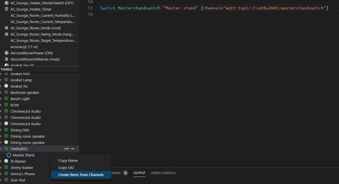Click the Master Stand channel circle icon
339x184 pixels.
click(9, 155)
